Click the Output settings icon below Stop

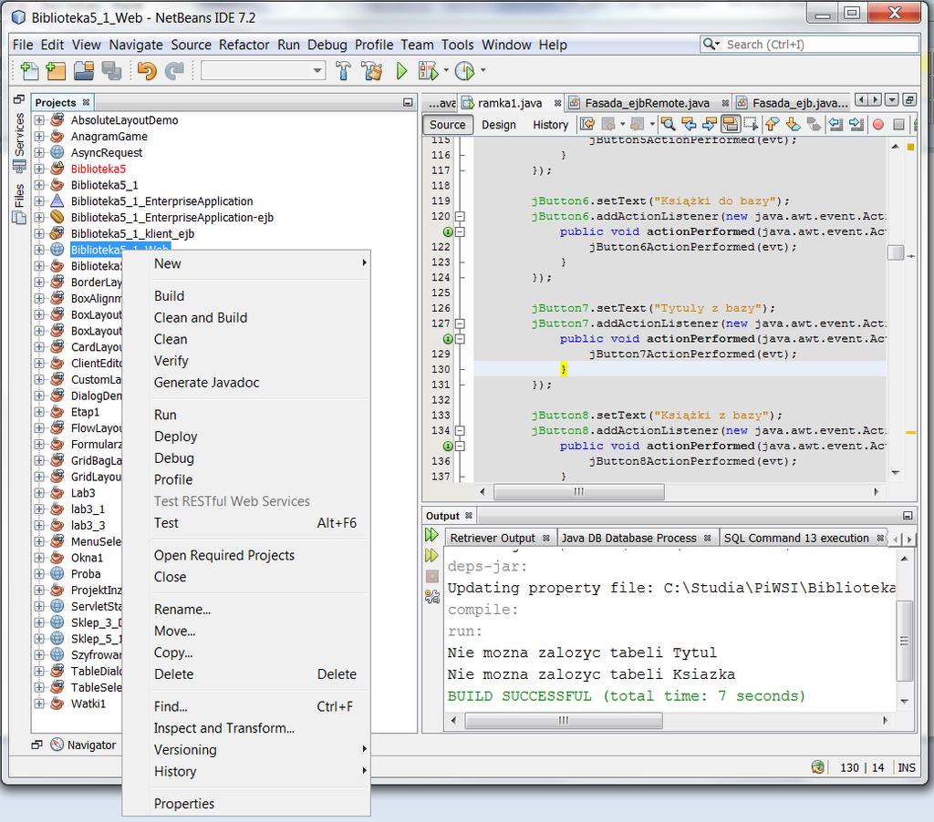(431, 596)
